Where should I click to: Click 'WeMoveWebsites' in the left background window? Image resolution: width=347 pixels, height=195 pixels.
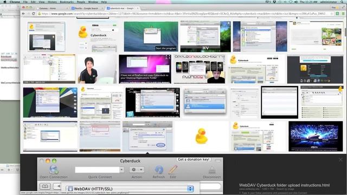tap(10, 68)
